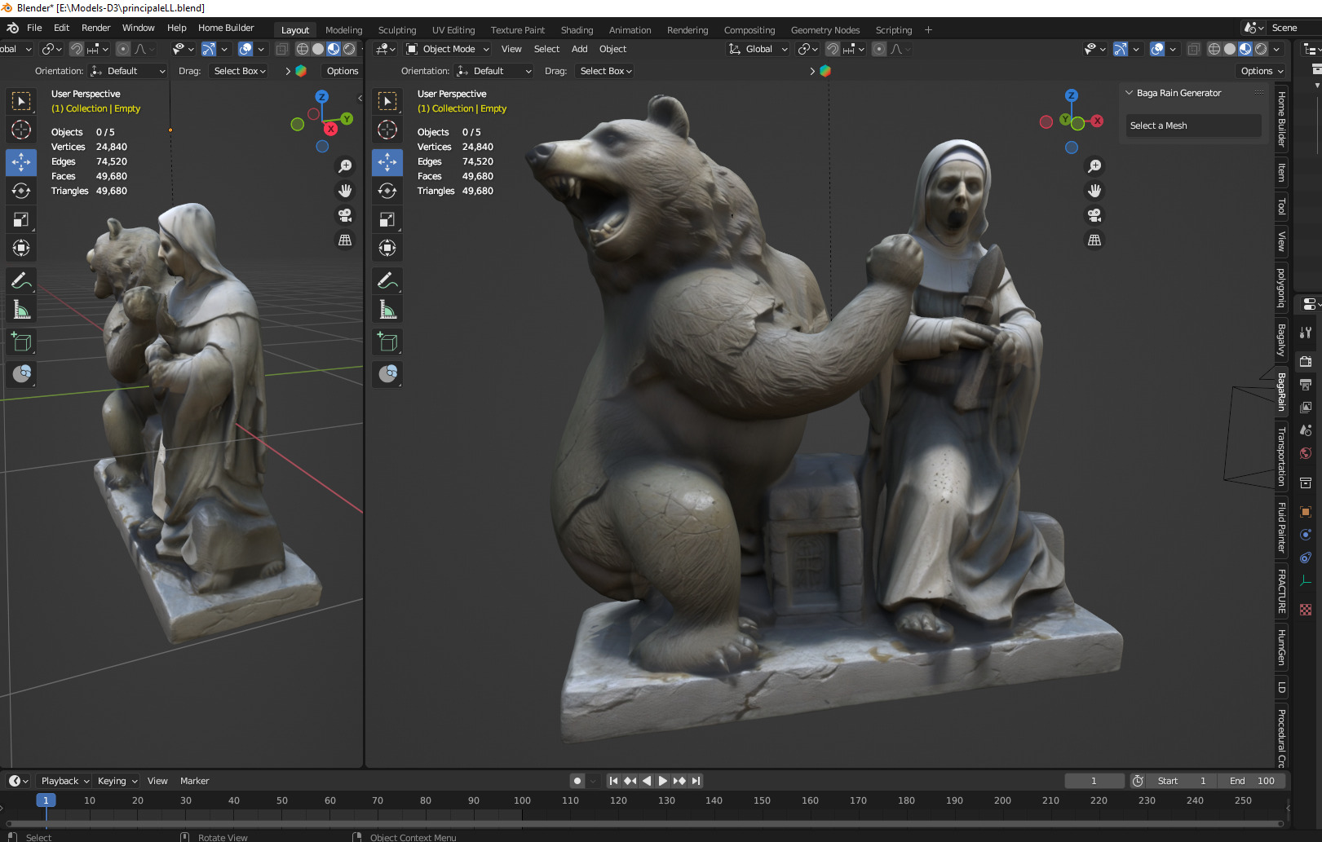Switch to solid shading in right viewport
The height and width of the screenshot is (842, 1322).
[1230, 49]
